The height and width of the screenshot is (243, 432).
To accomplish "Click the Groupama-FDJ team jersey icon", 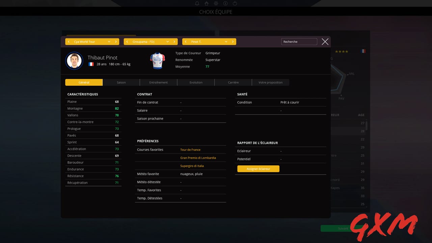I will coord(157,61).
